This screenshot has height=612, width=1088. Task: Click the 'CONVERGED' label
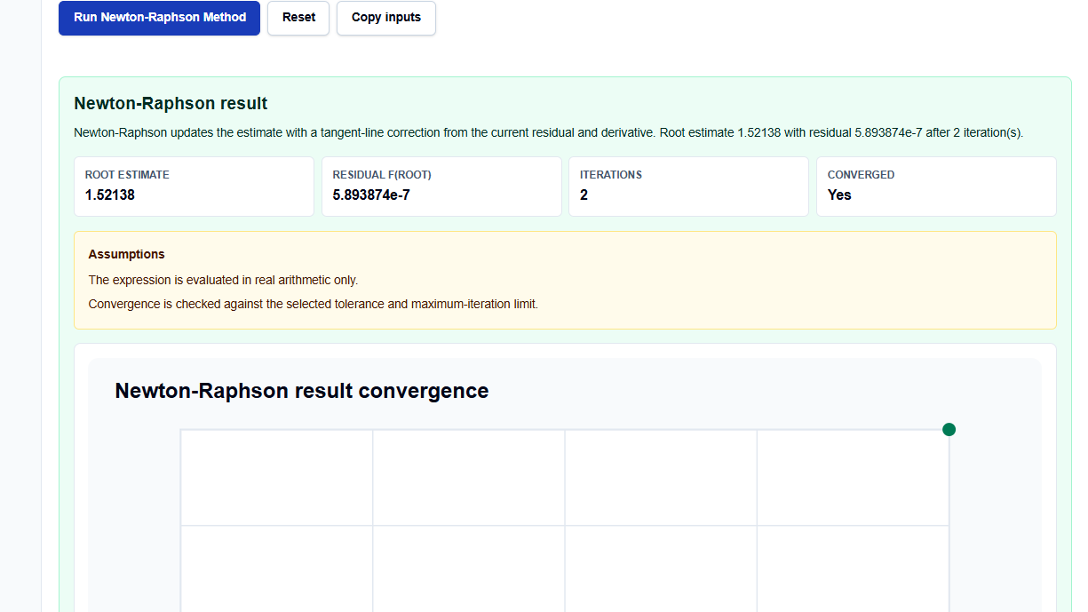pos(861,175)
